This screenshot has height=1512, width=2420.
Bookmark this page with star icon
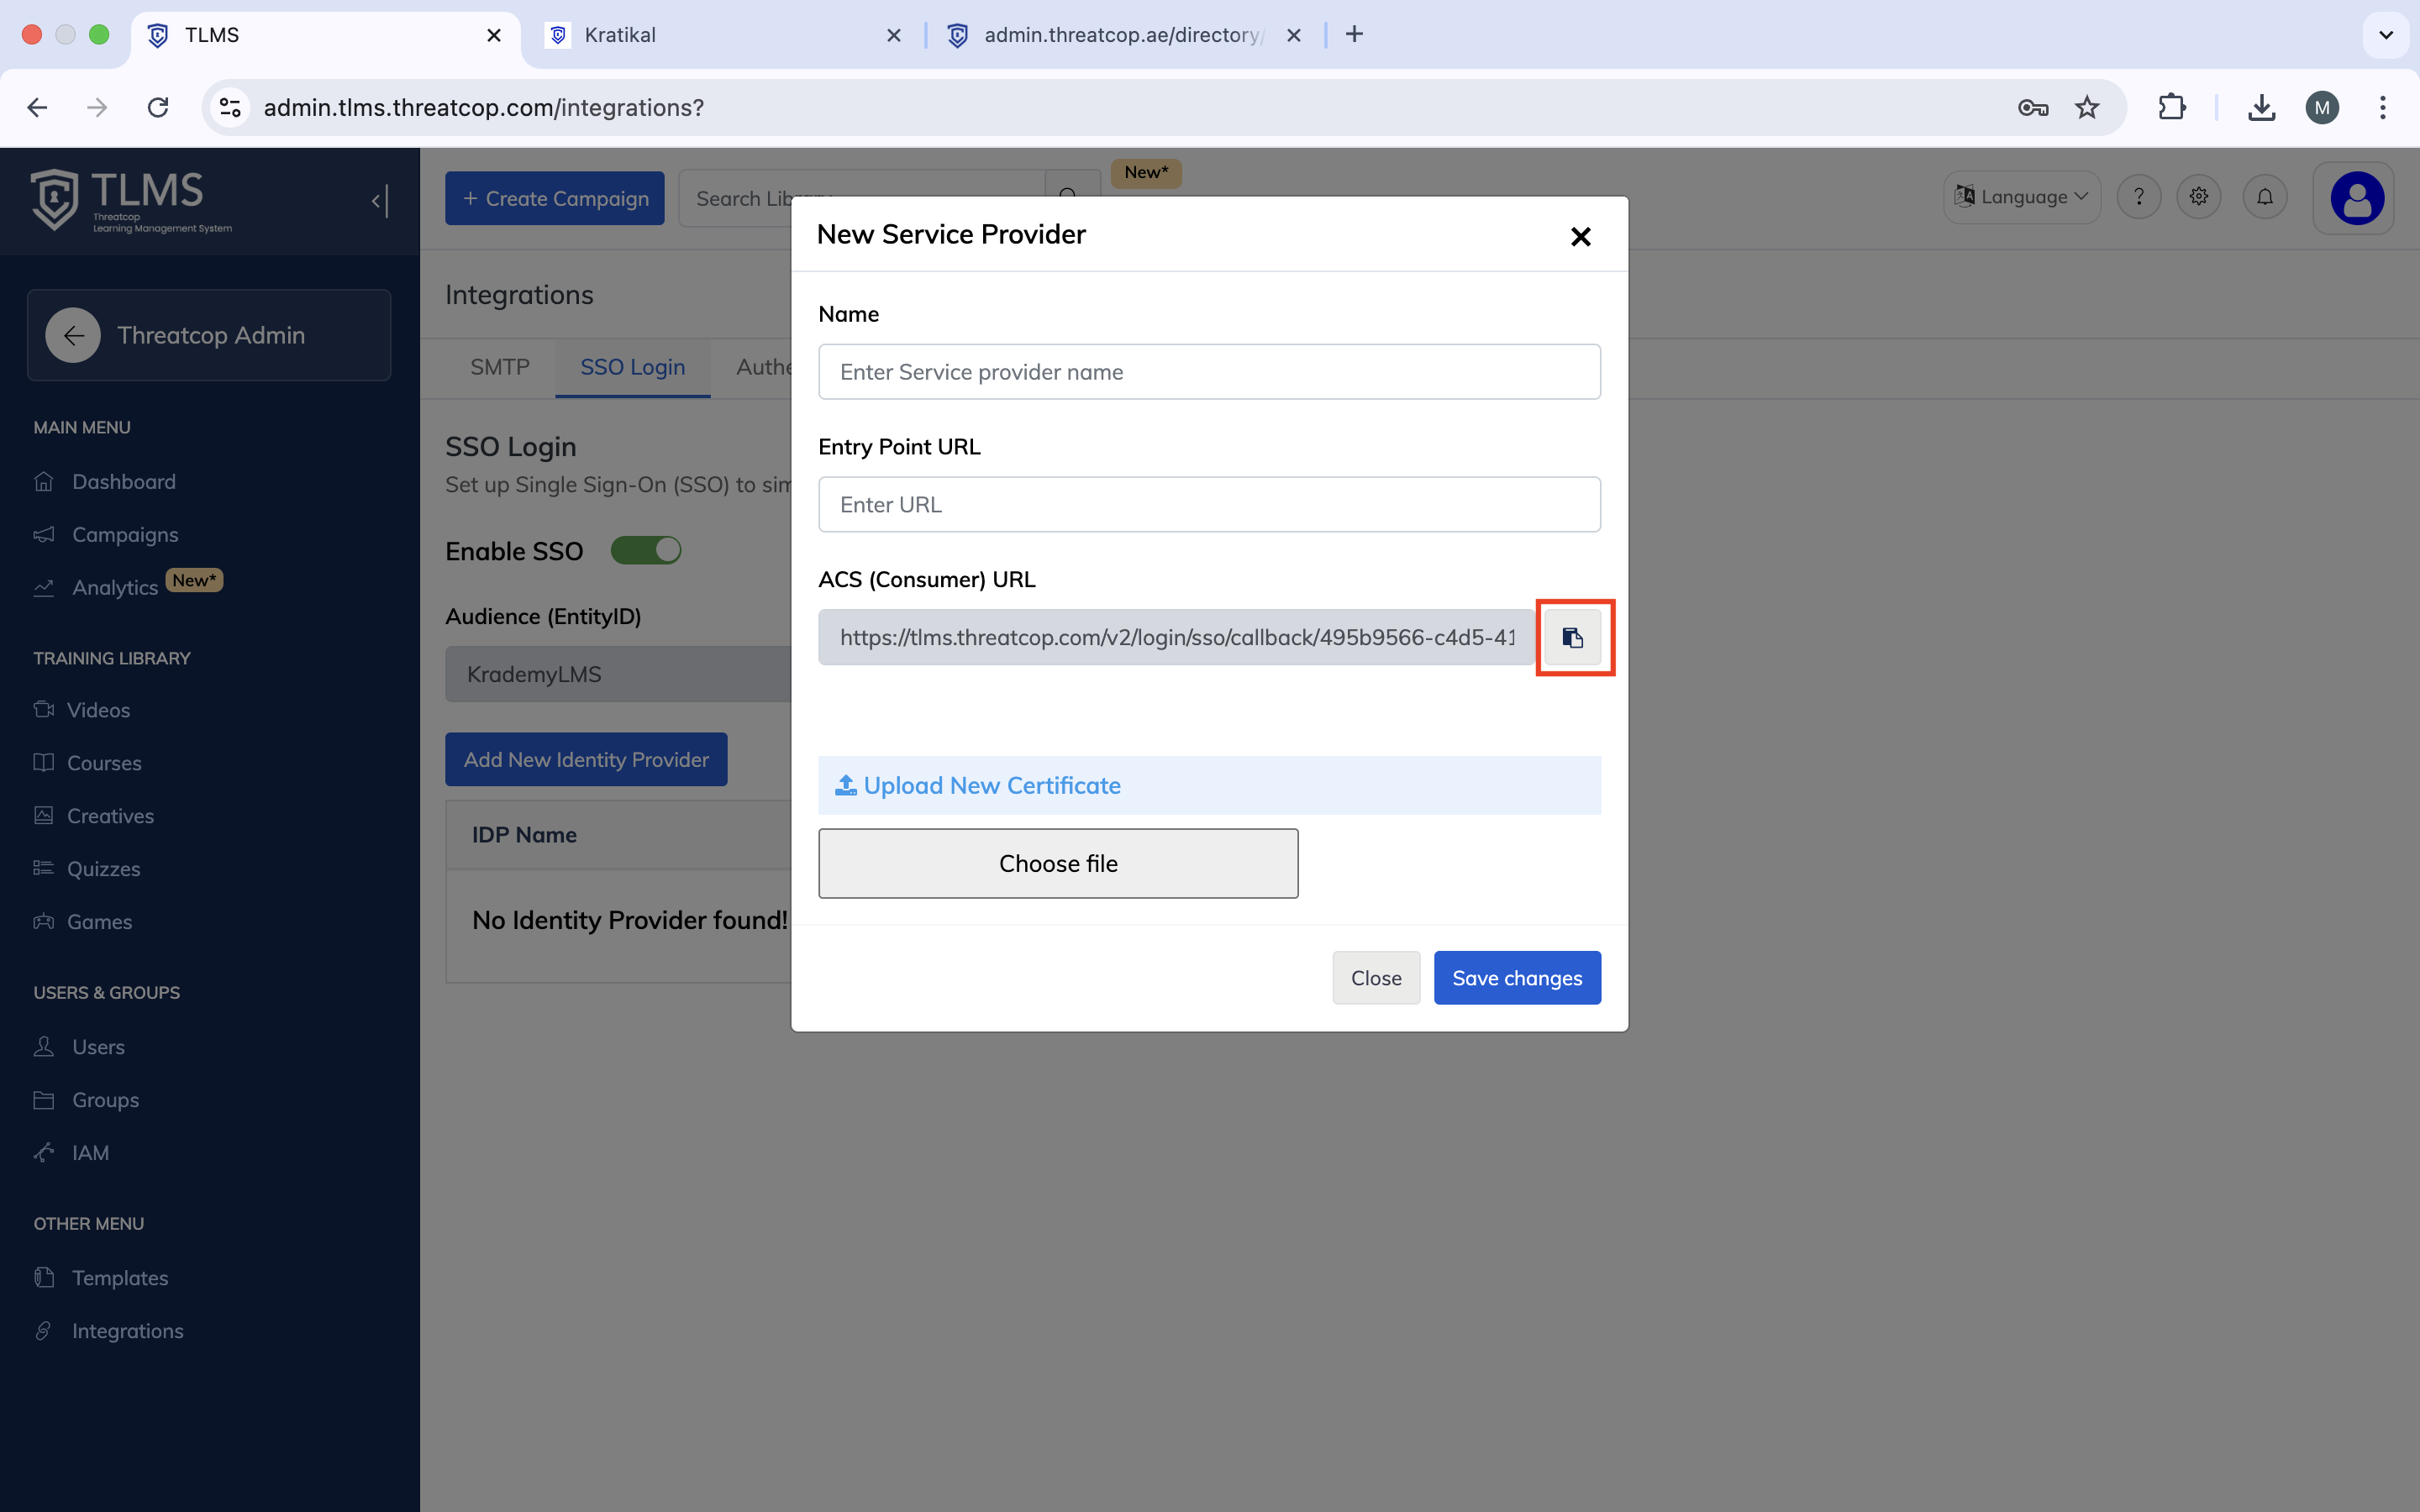click(2086, 107)
